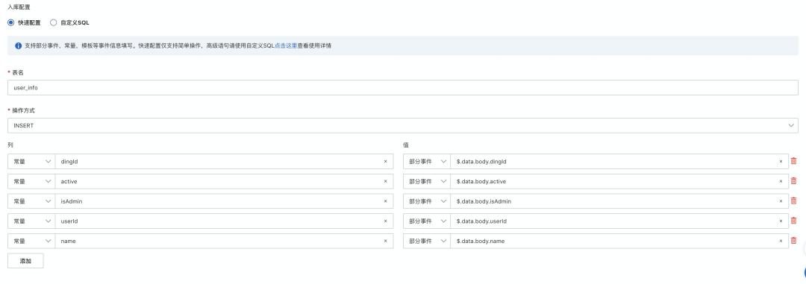The width and height of the screenshot is (806, 284).
Task: Clear the active column field
Action: pos(386,181)
